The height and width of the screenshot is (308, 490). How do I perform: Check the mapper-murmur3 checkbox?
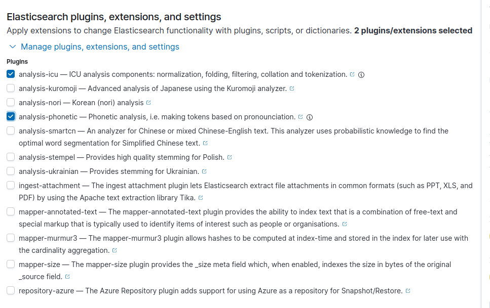10,238
